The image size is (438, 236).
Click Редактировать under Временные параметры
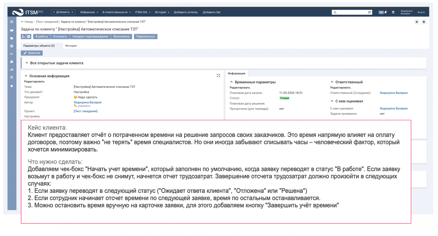(240, 88)
